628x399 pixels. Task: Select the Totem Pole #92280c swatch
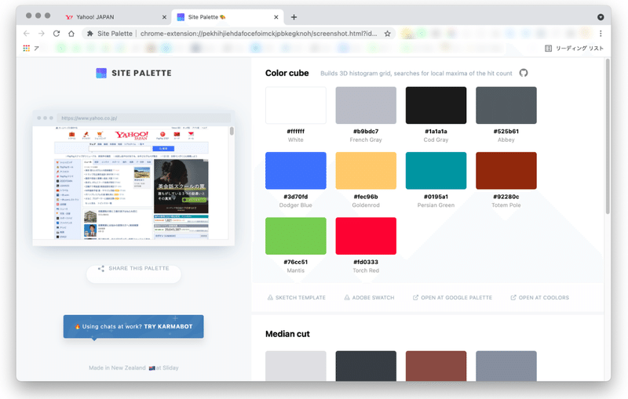[x=506, y=171]
